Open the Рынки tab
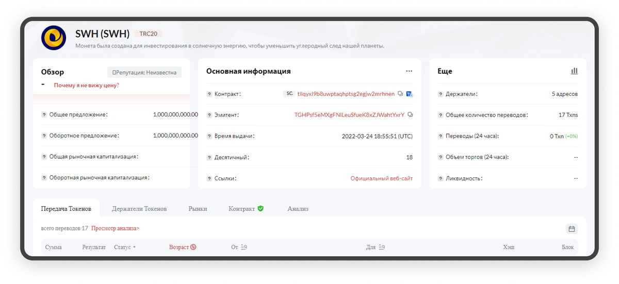 198,209
